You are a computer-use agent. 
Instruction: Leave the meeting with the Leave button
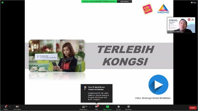[x=192, y=108]
